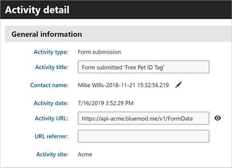Click the 'General information' section heading

47,34
